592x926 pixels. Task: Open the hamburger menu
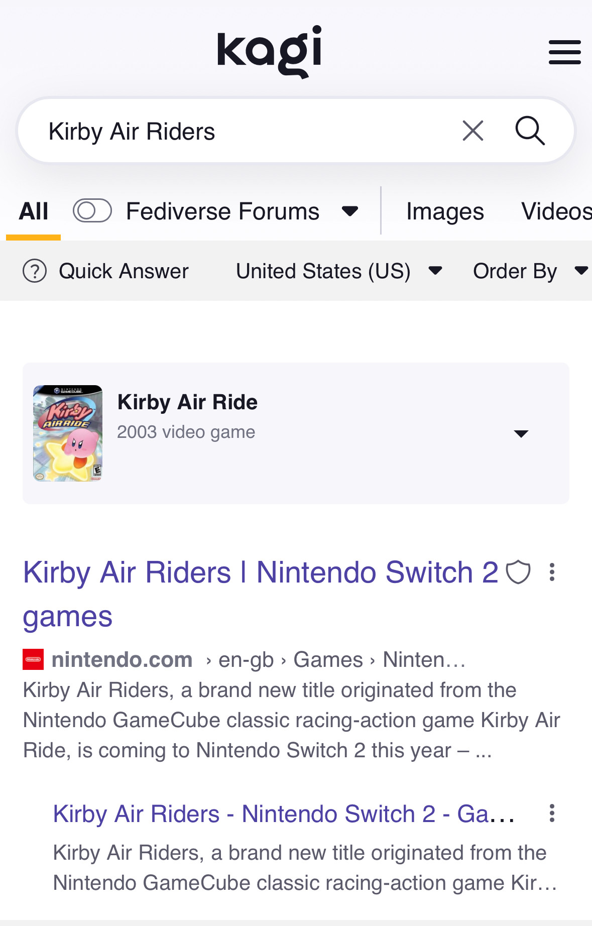pos(564,52)
